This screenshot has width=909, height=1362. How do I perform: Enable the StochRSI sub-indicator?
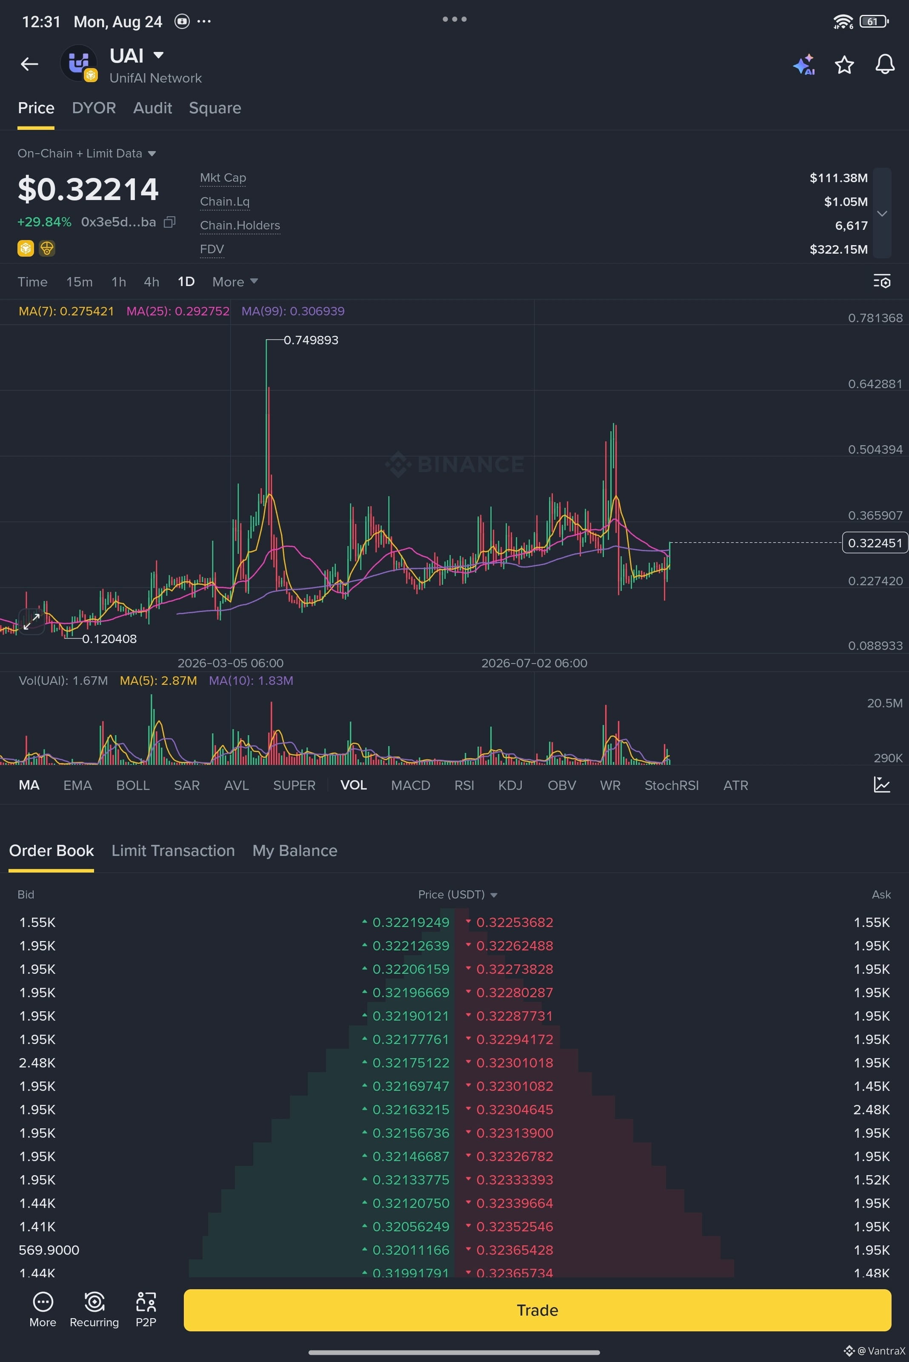(x=672, y=785)
